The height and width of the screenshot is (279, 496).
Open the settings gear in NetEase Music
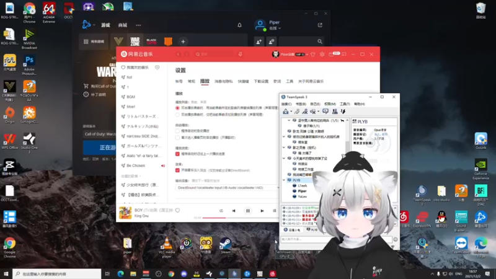click(322, 54)
